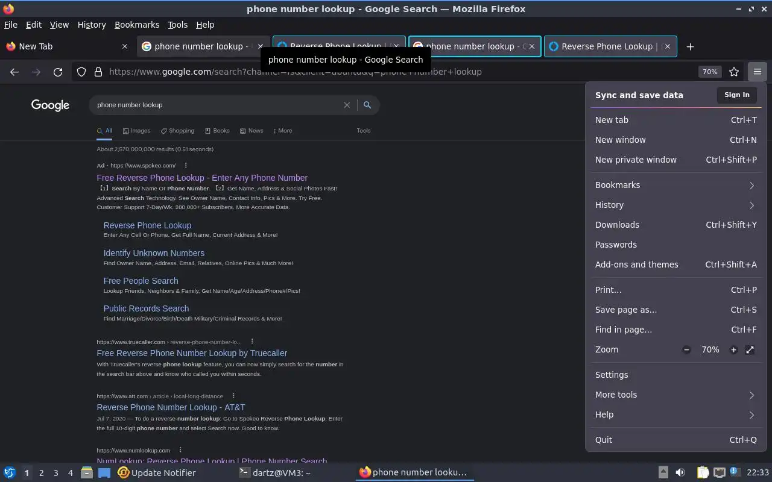Viewport: 772px width, 482px height.
Task: Click Sign In for sync
Action: [x=736, y=95]
